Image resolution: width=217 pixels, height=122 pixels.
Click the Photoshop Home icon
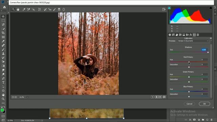tap(4, 7)
